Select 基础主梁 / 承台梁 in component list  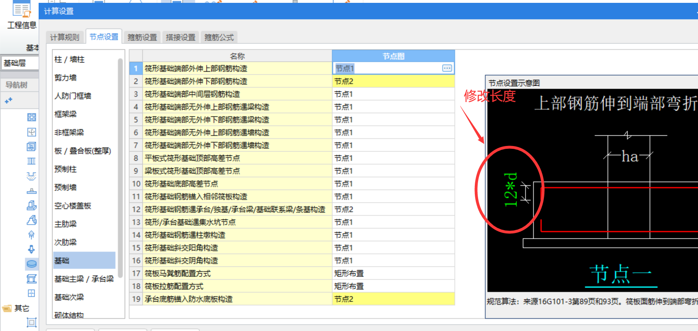tap(84, 279)
